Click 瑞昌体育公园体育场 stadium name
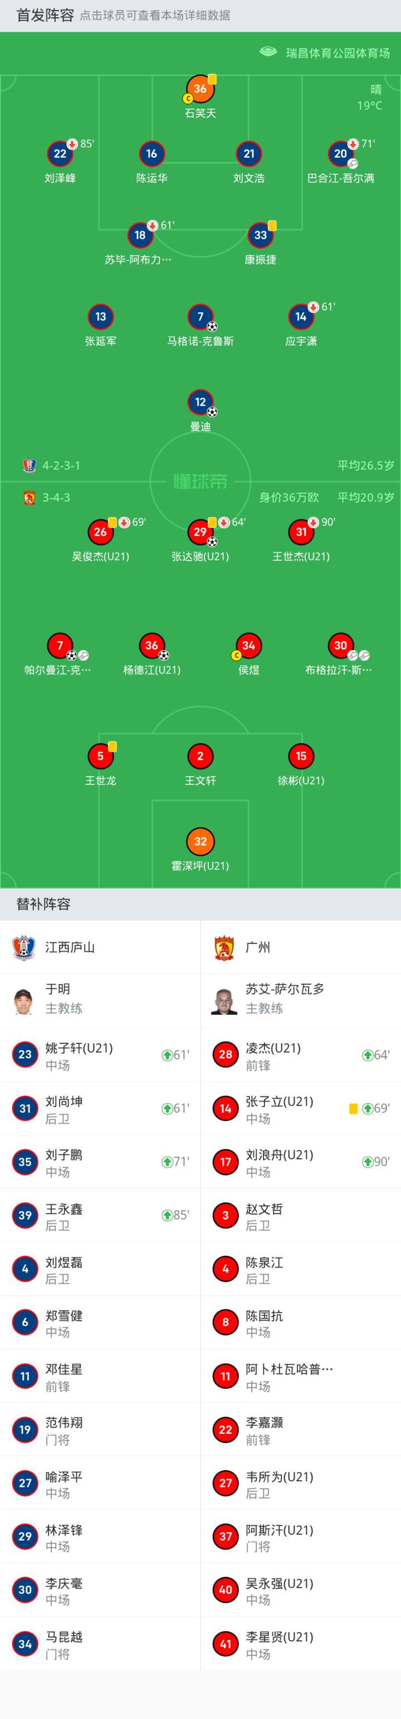 [x=338, y=54]
